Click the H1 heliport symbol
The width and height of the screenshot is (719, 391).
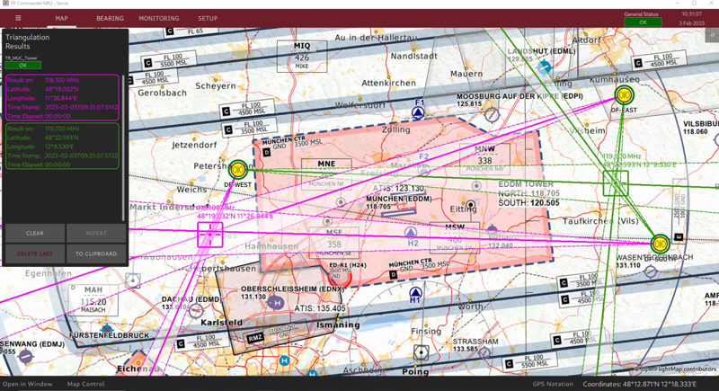[415, 293]
